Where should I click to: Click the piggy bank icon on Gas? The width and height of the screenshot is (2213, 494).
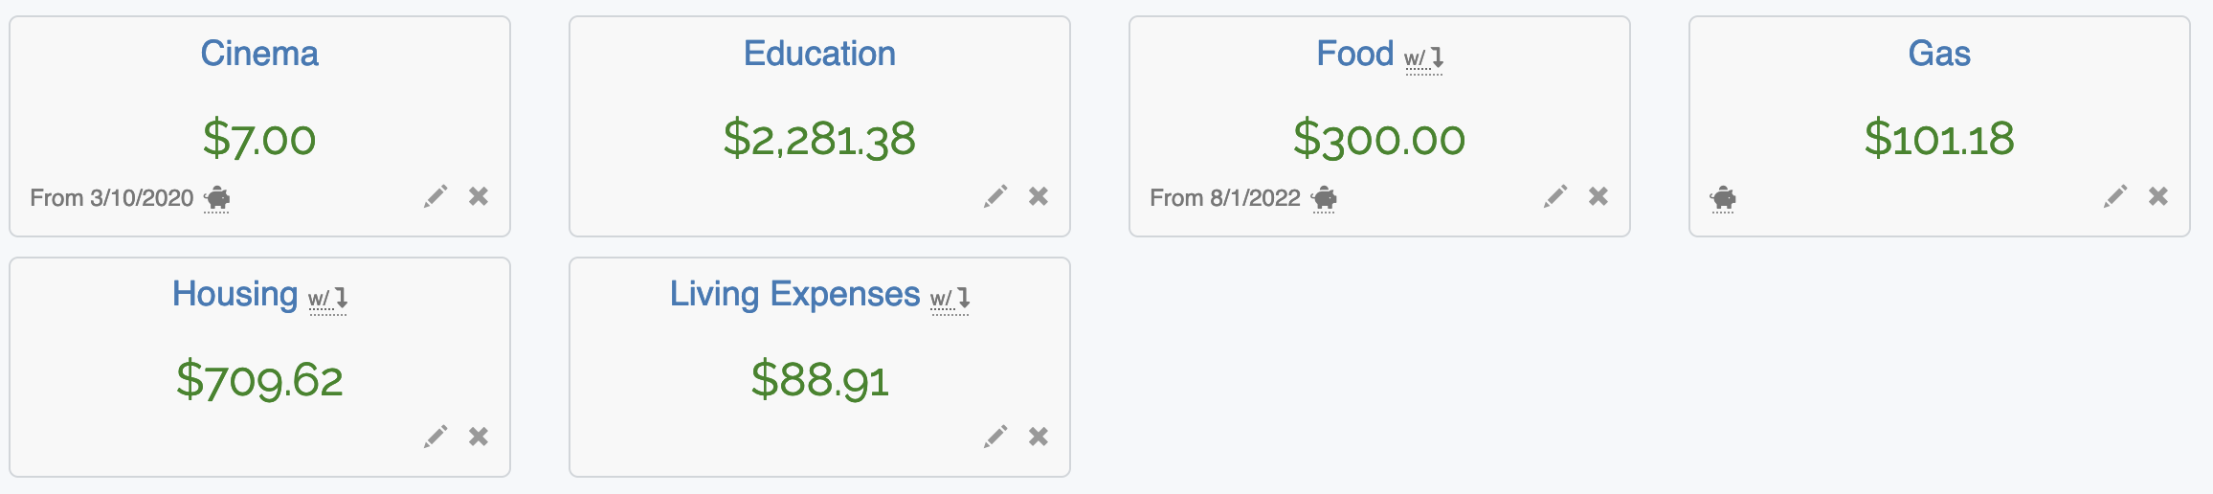[x=1723, y=198]
